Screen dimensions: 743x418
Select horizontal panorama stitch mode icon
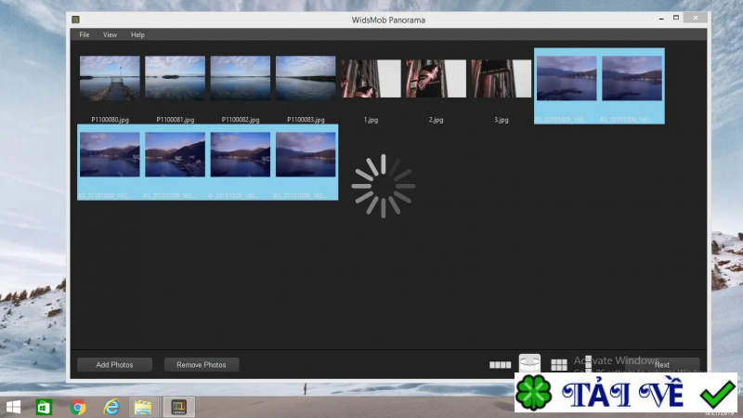500,365
